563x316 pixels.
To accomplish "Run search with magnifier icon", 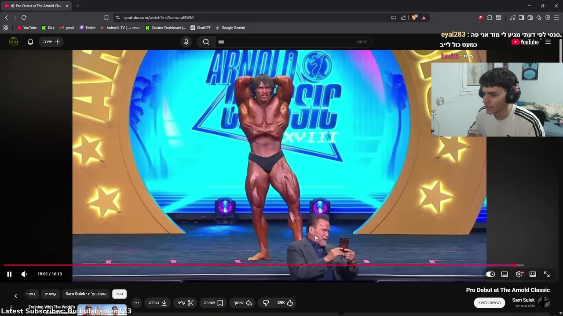I will point(206,42).
